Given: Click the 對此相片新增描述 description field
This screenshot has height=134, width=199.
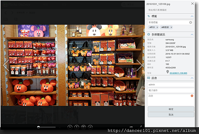Looking at the screenshot, I should click(158, 10).
